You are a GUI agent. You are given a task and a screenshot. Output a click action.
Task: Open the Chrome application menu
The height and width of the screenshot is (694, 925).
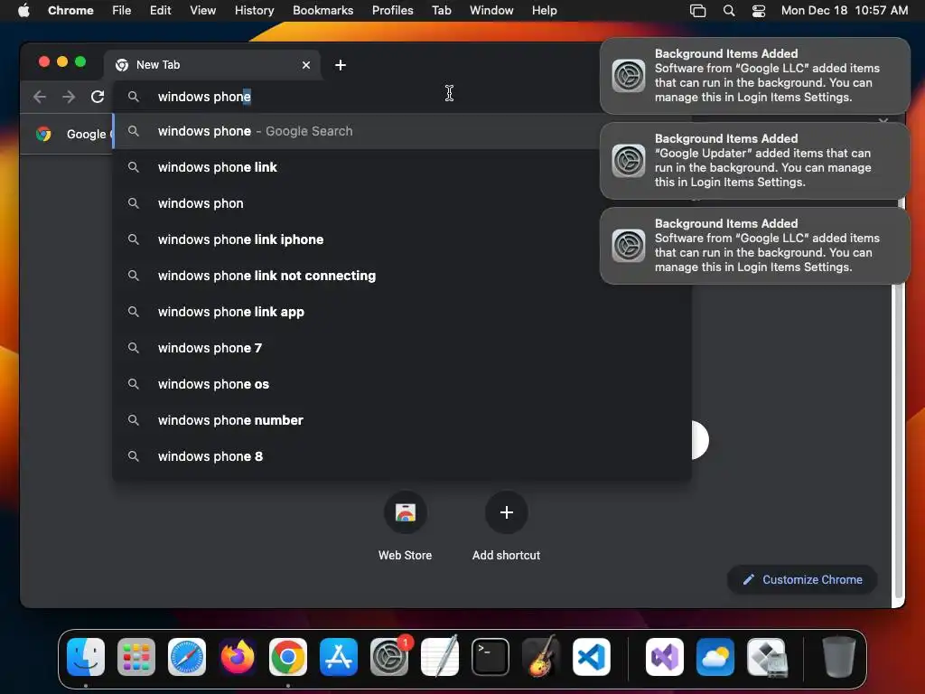point(70,10)
